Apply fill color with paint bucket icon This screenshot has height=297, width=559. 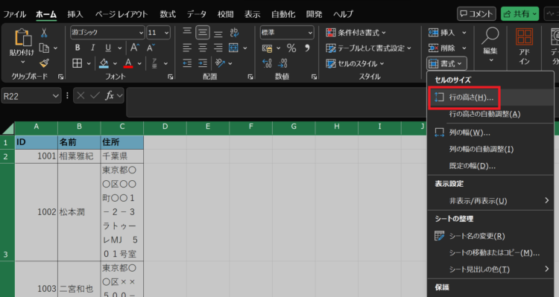[x=104, y=63]
